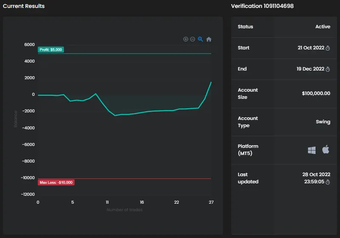This screenshot has height=238, width=340.
Task: Click the zoom in chart icon
Action: [x=186, y=39]
